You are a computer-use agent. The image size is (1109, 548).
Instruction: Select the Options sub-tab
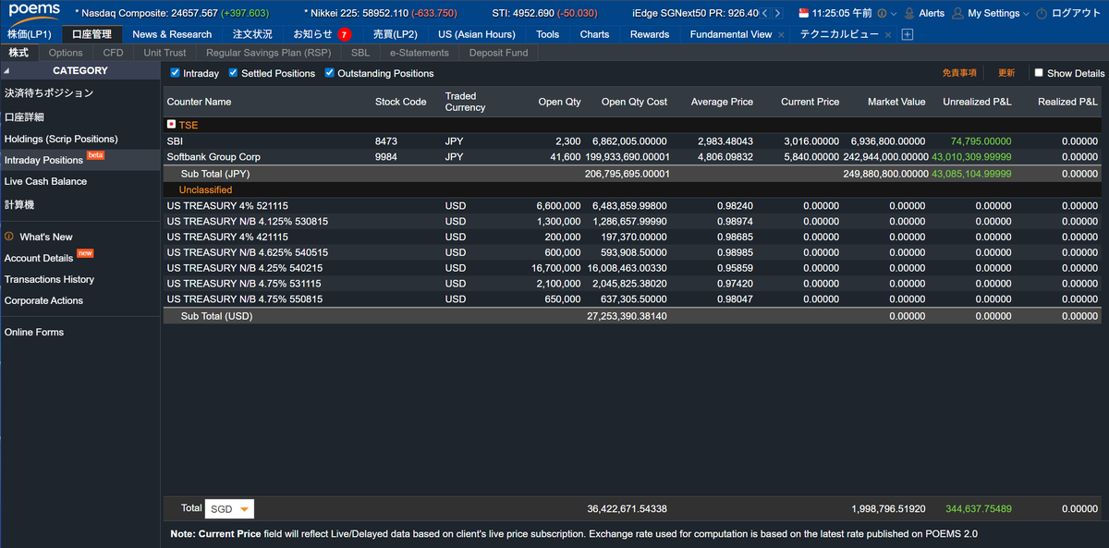click(66, 53)
